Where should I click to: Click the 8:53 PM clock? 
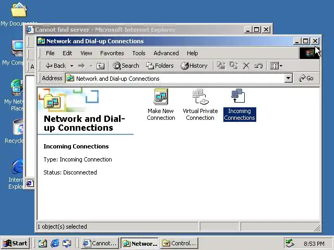pos(314,244)
